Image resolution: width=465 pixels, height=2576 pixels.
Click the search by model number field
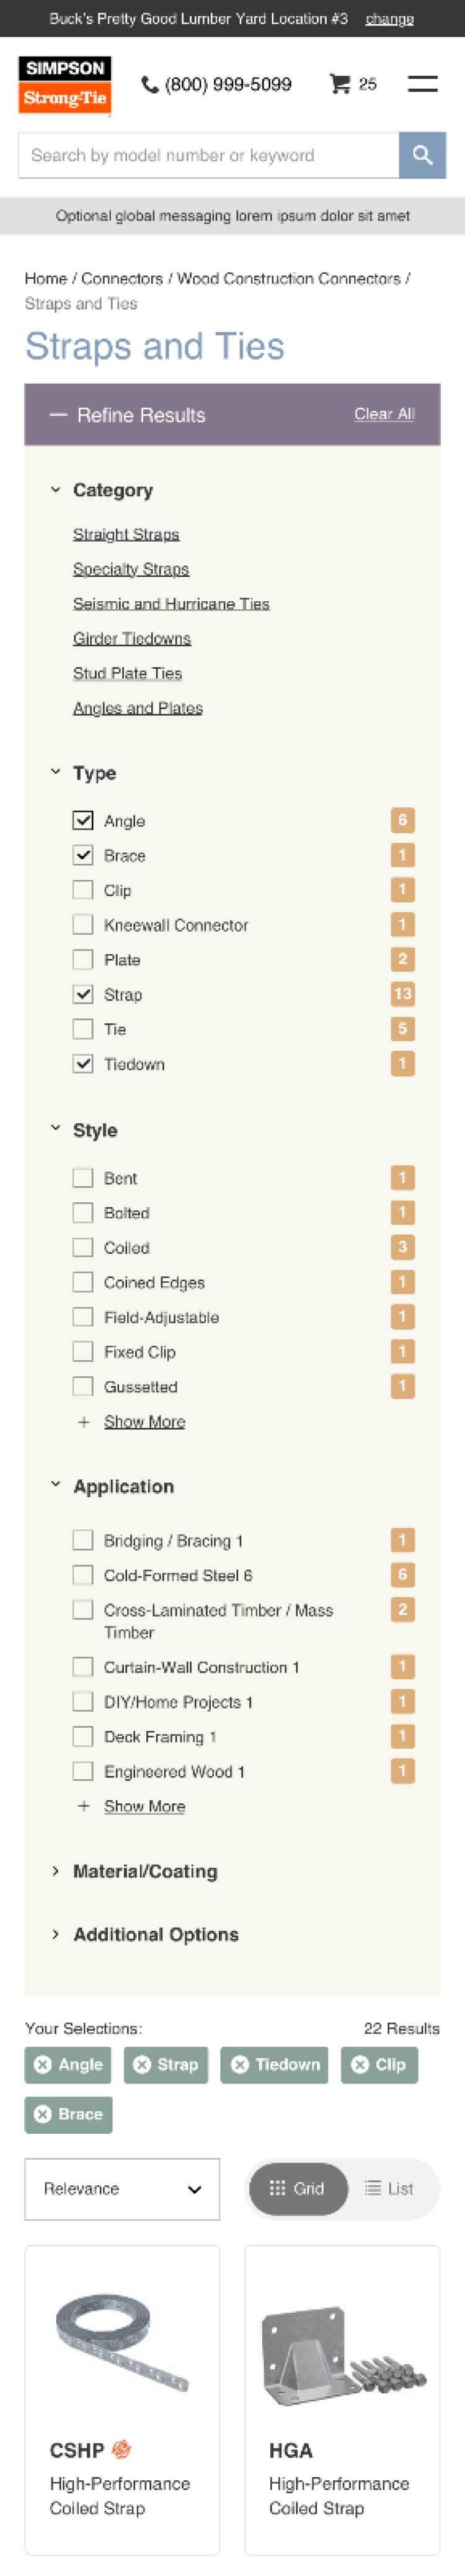(208, 155)
